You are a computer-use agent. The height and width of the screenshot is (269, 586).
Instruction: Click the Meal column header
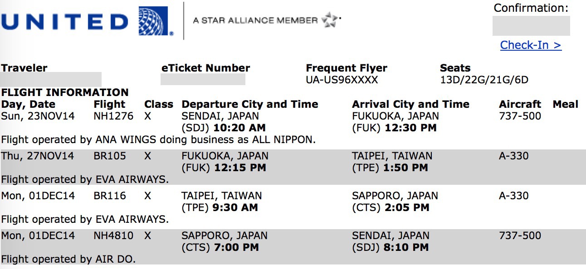[565, 104]
